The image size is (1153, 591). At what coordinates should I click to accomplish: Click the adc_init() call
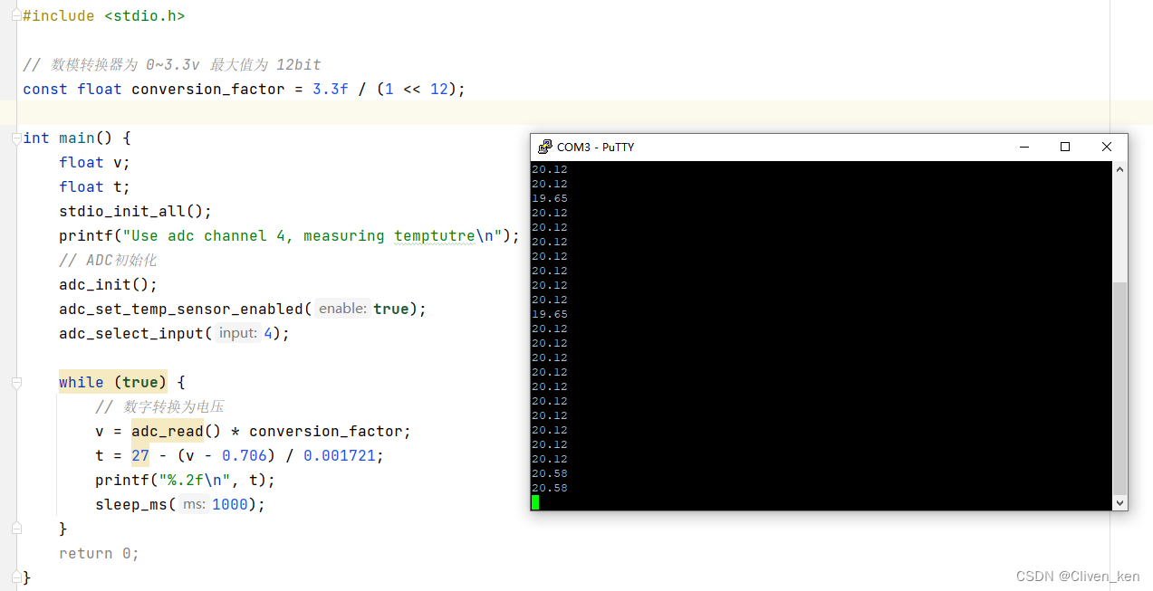pyautogui.click(x=108, y=285)
